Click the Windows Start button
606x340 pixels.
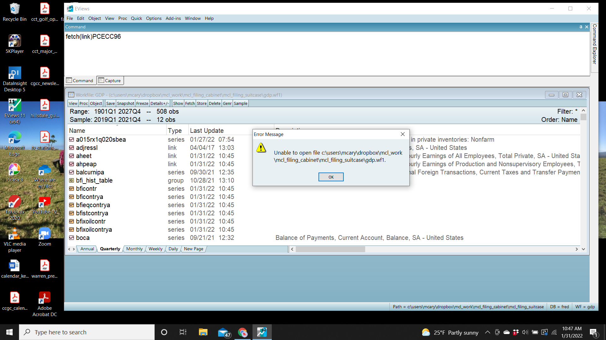pos(9,332)
